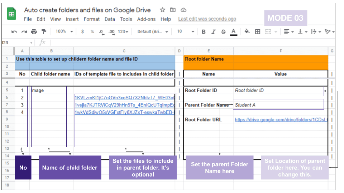Click the undo arrow icon
344x193 pixels.
[14, 32]
